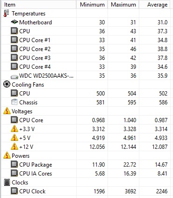Select the CPU Package label
The height and width of the screenshot is (198, 173).
click(x=36, y=165)
